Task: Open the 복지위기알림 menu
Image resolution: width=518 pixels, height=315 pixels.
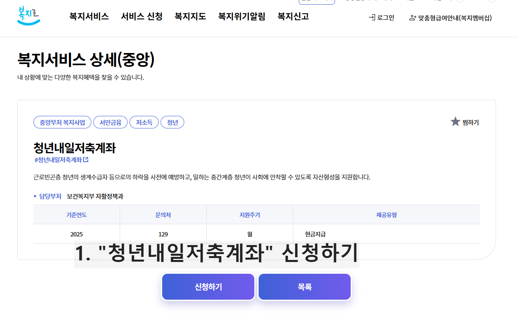Action: click(x=242, y=16)
